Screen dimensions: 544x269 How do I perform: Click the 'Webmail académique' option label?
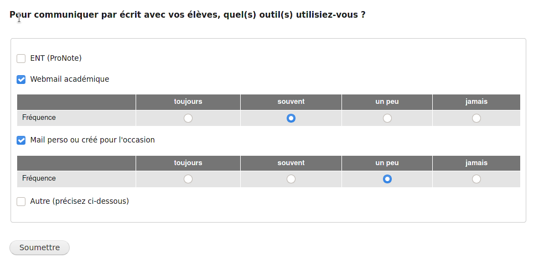click(x=70, y=79)
